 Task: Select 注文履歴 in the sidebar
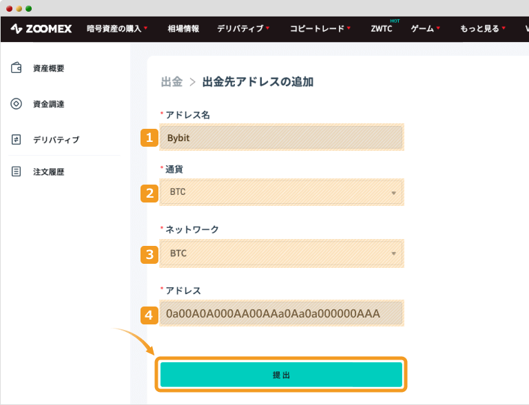pos(49,172)
